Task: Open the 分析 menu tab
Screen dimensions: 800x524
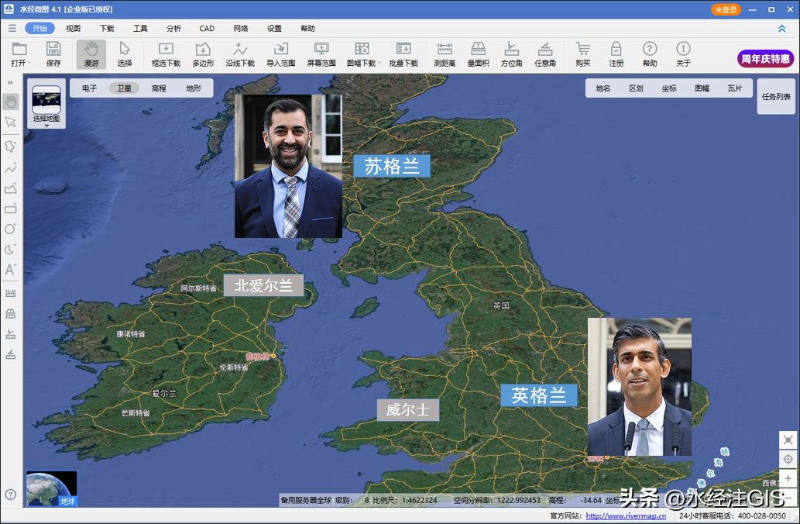Action: click(x=173, y=29)
